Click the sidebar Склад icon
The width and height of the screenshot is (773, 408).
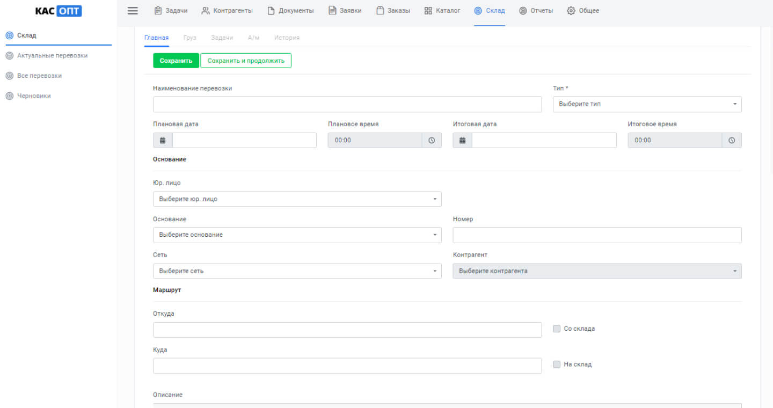coord(9,35)
